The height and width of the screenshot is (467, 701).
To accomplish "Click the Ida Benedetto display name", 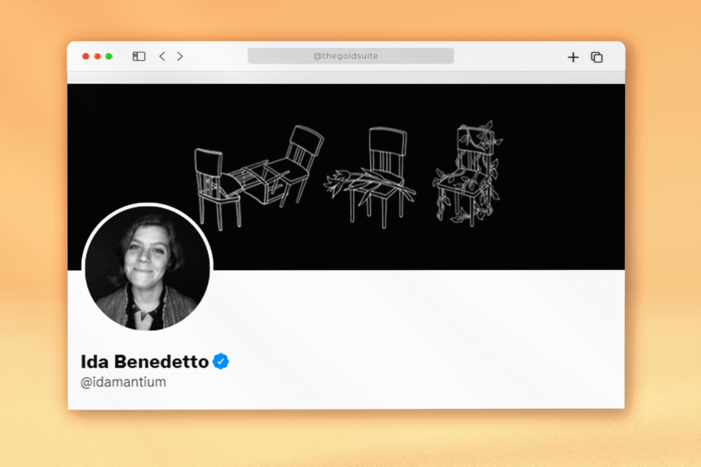I will pyautogui.click(x=144, y=362).
